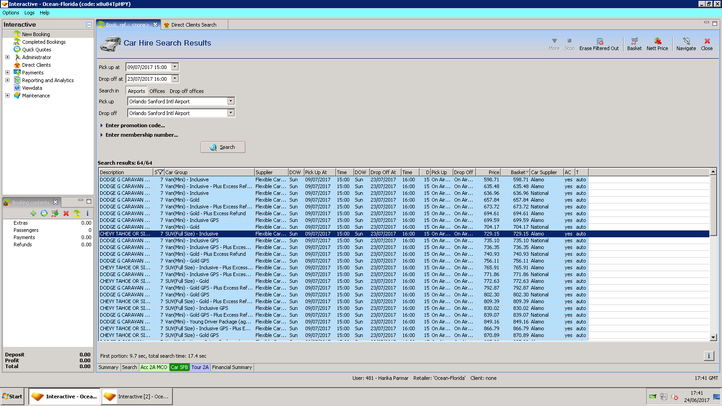Click red X delete icon in Booking contents

coord(66,213)
